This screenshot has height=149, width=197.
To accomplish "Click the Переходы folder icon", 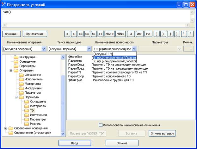I will [22, 97].
